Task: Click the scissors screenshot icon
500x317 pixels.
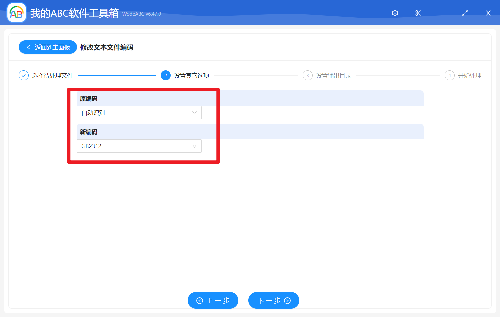Action: coord(418,13)
